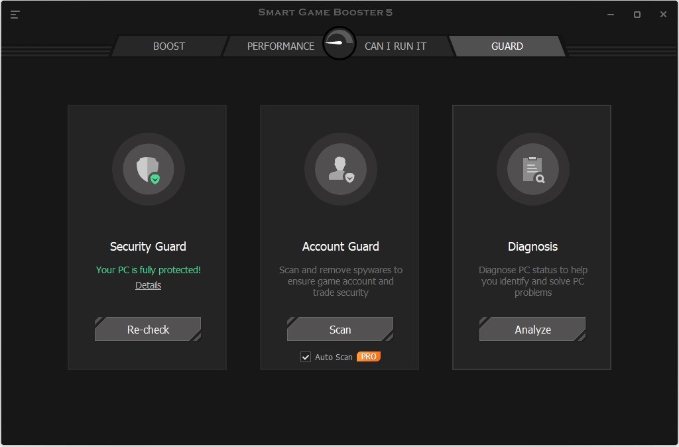Open the Details link below protection status
Image resolution: width=679 pixels, height=447 pixels.
click(x=148, y=285)
